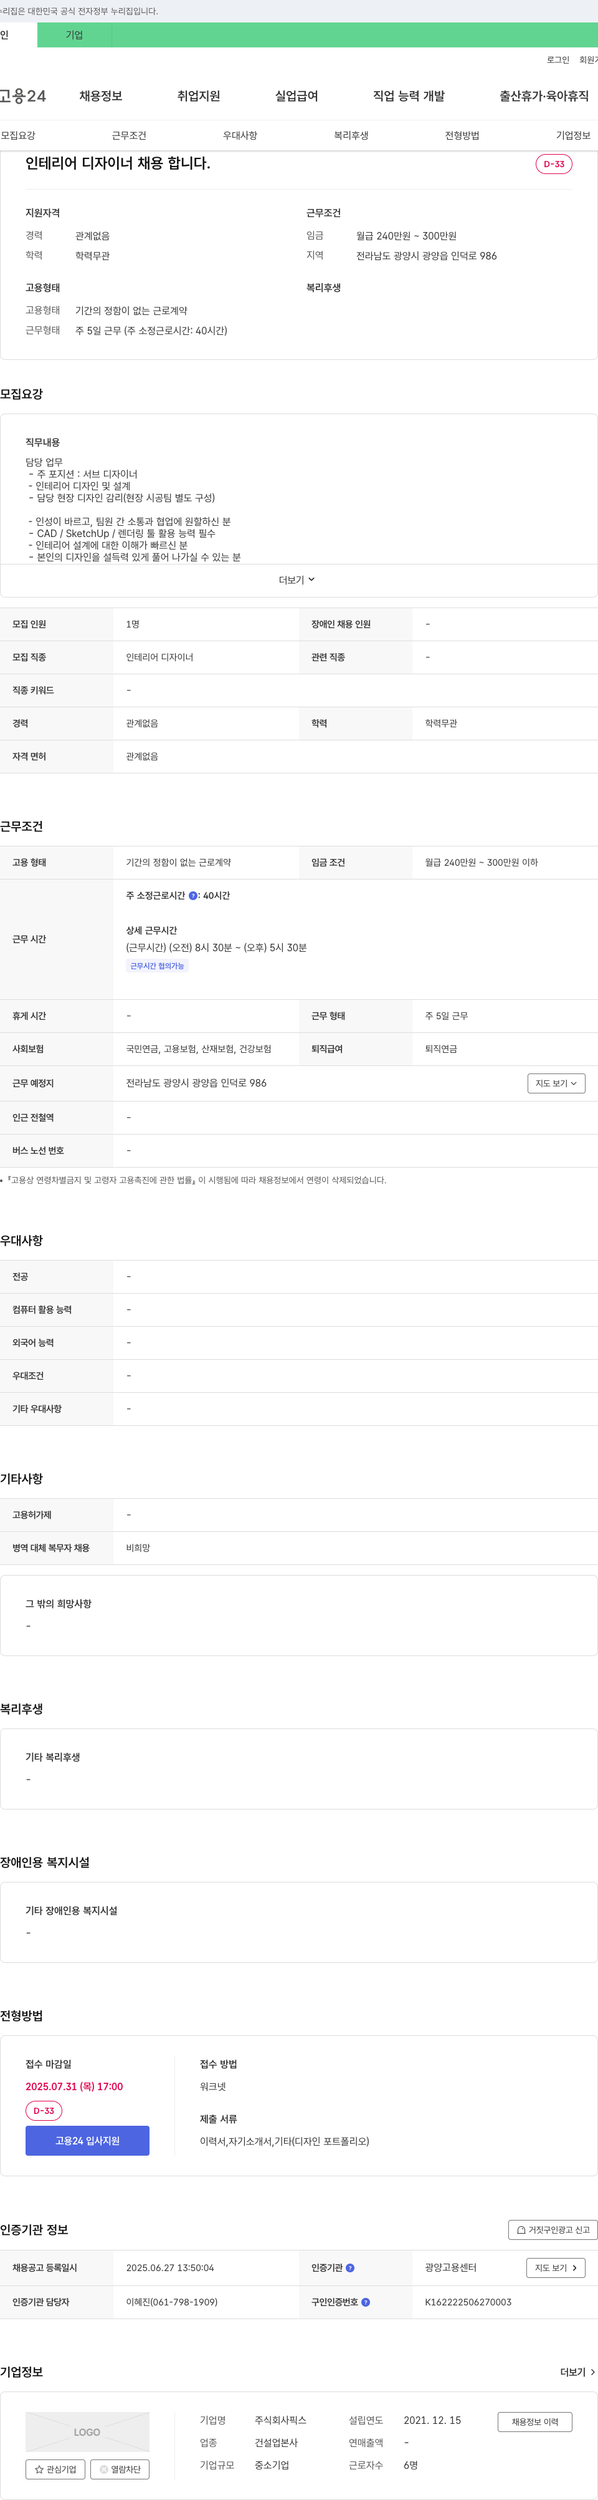Click the 관심기업 star button
Image resolution: width=598 pixels, height=2500 pixels.
[x=55, y=2469]
